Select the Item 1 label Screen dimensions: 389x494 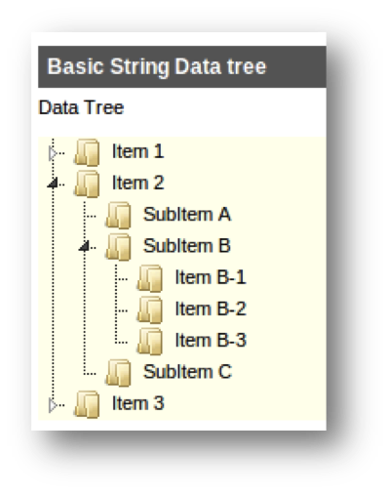coord(137,151)
